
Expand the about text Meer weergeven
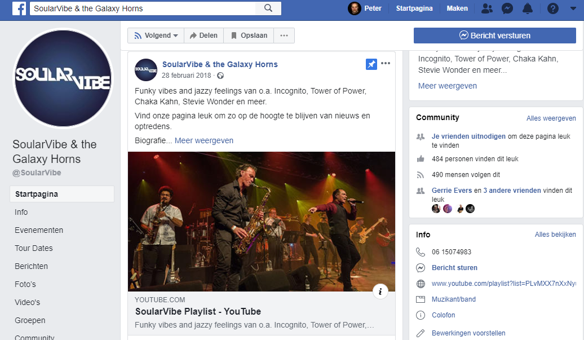click(448, 86)
